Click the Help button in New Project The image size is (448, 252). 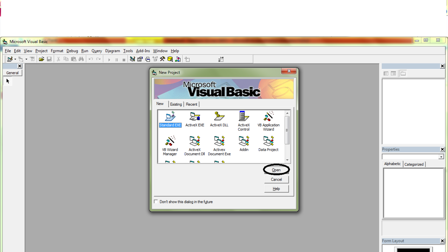(276, 189)
